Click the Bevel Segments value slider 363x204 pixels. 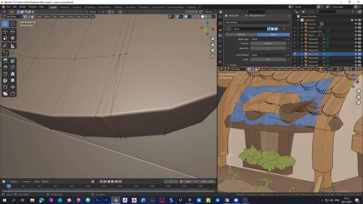(x=268, y=48)
